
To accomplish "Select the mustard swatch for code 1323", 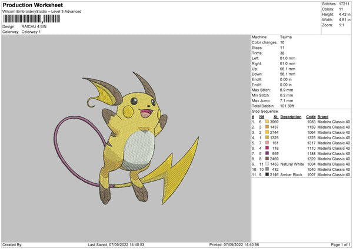I will (267, 137).
